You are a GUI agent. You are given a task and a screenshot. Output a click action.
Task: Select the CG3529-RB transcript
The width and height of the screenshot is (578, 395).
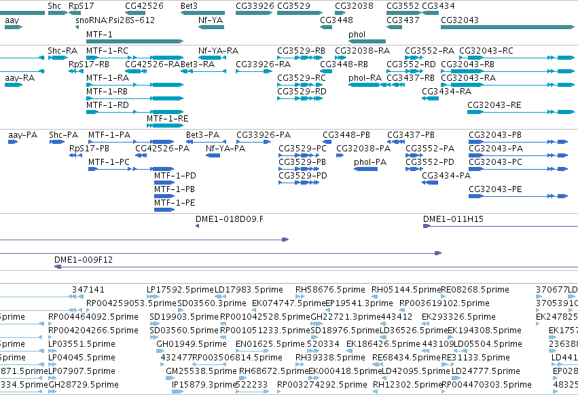coord(300,58)
